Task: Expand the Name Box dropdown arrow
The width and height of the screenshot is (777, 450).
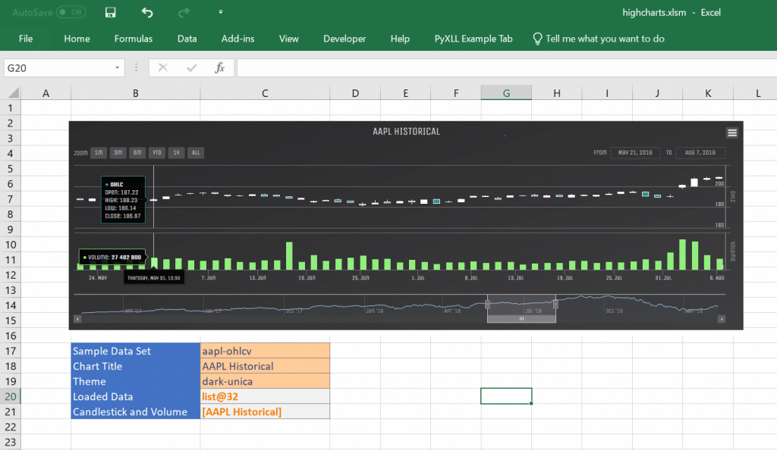Action: [x=118, y=67]
